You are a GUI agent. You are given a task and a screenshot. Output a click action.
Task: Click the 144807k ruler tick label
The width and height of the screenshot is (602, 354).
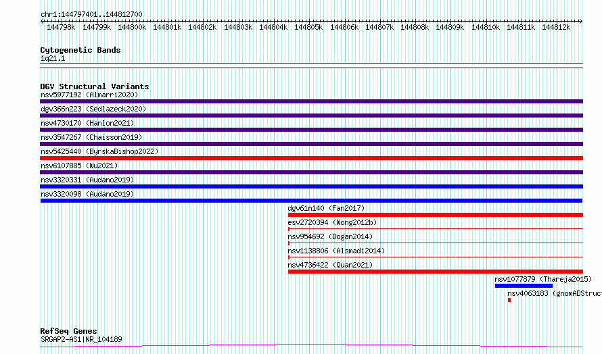tap(379, 27)
